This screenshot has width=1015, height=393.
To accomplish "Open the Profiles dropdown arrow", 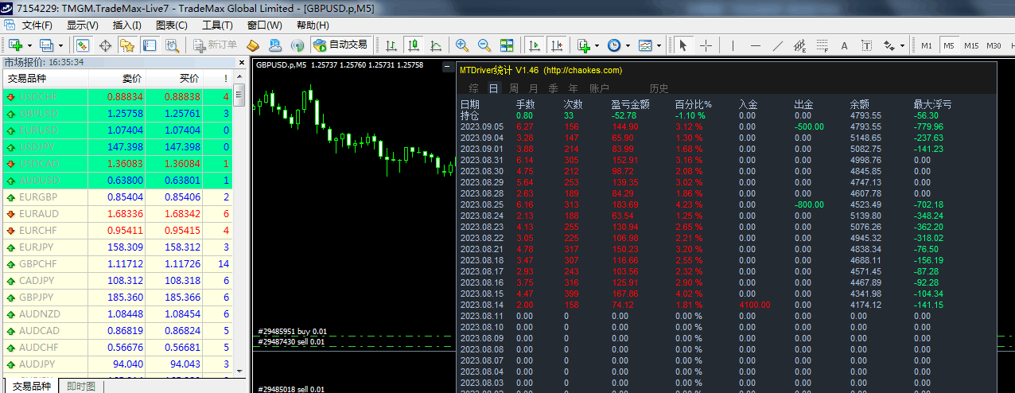I will coord(60,45).
